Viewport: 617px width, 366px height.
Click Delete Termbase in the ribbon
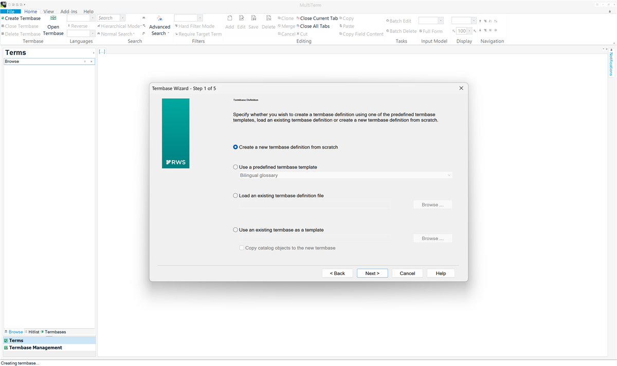pyautogui.click(x=21, y=34)
